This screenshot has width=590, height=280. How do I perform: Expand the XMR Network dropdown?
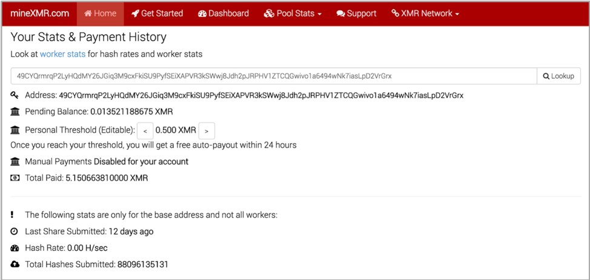pos(425,13)
